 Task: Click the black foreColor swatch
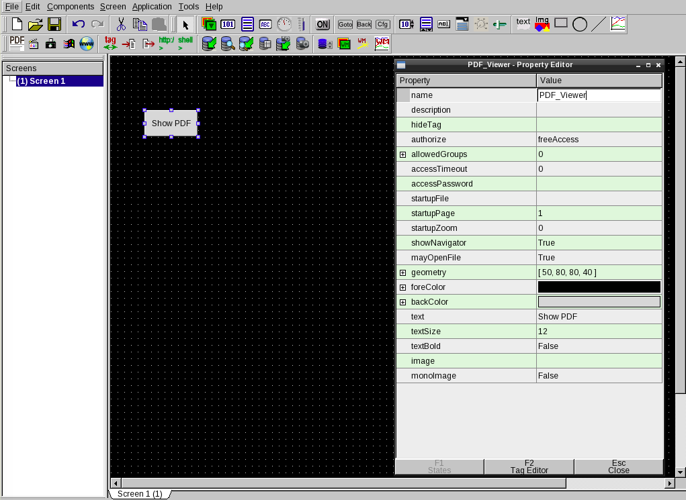pyautogui.click(x=599, y=287)
